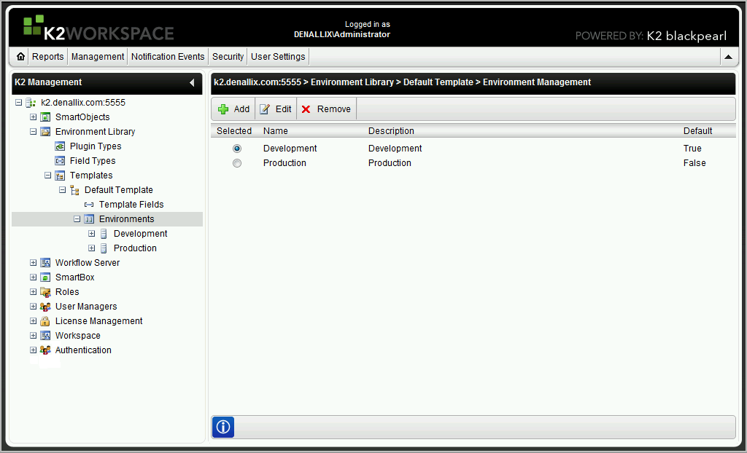This screenshot has width=747, height=453.
Task: Go to the Home icon in menu bar
Action: [x=20, y=56]
